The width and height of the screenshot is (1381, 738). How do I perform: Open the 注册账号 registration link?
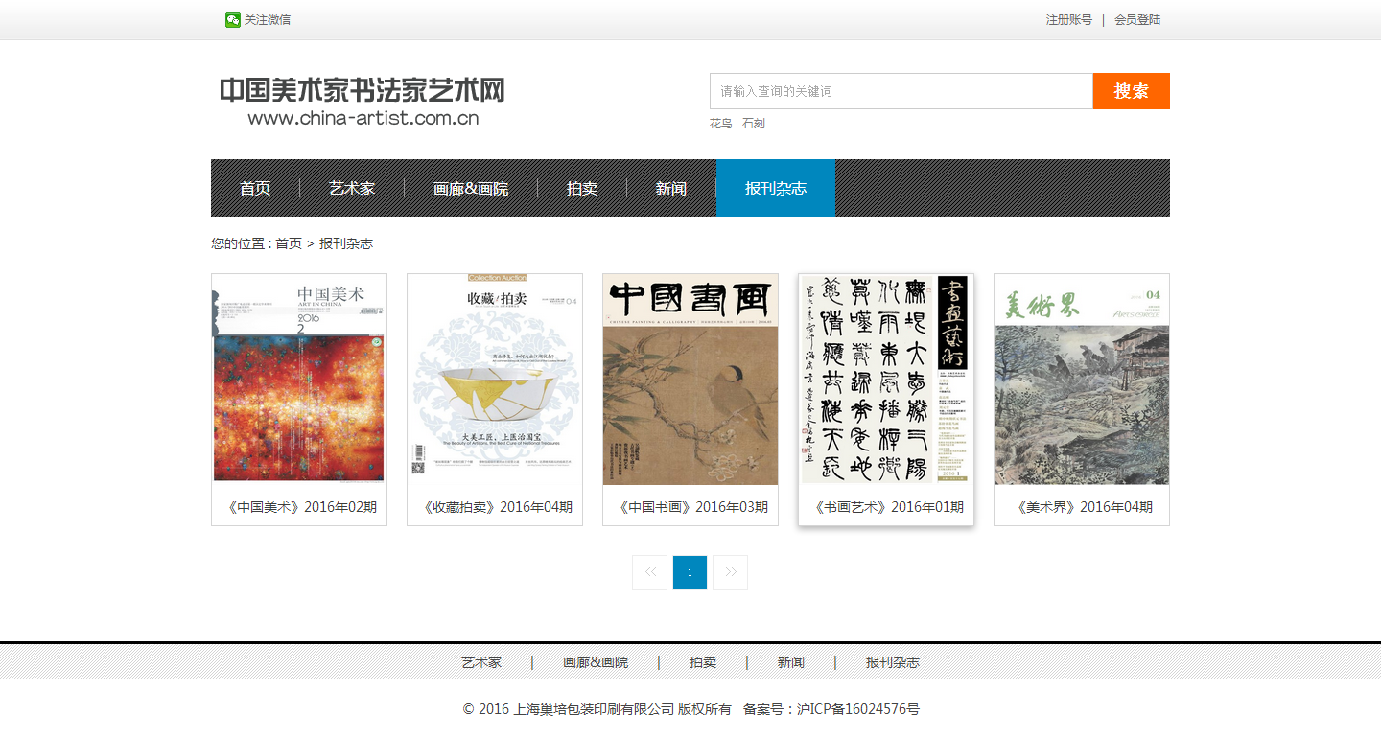pyautogui.click(x=1068, y=20)
